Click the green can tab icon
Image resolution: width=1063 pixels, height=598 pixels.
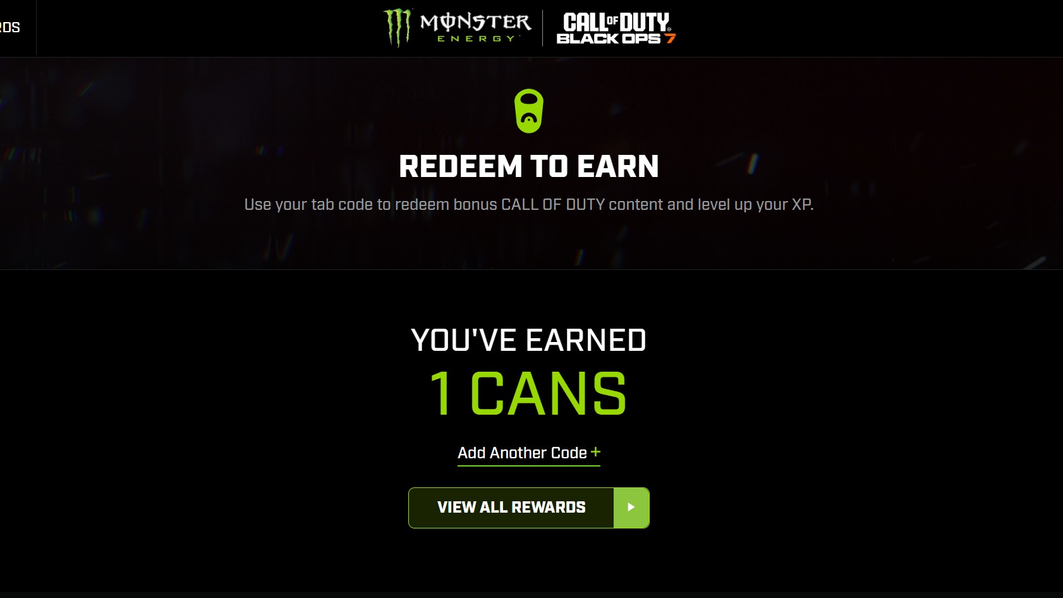click(529, 111)
